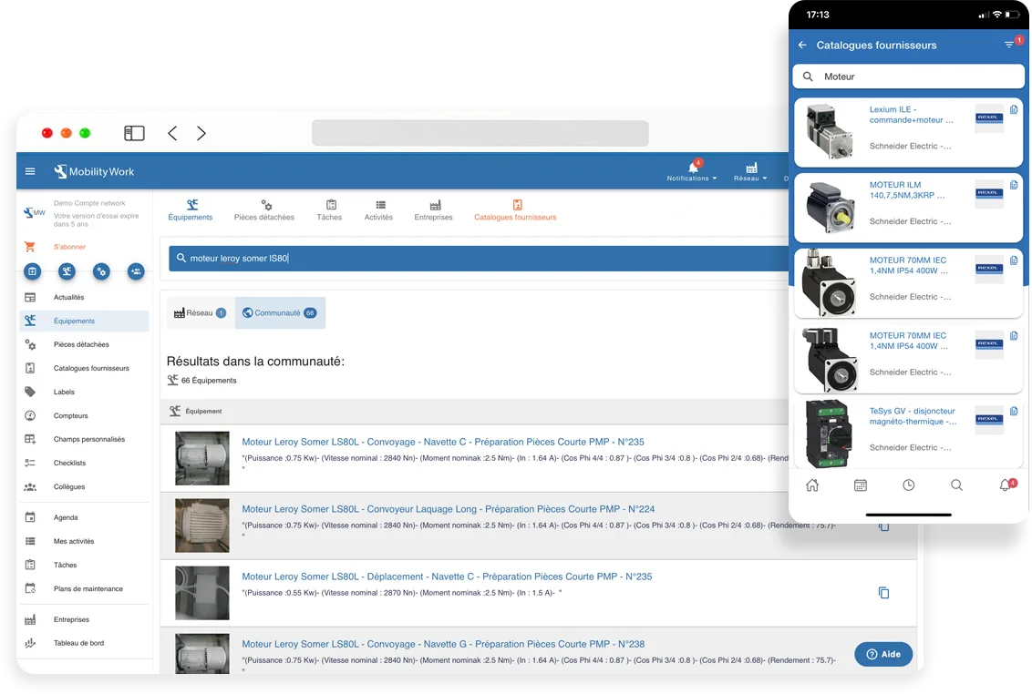The height and width of the screenshot is (694, 1032).
Task: Tap the notifications bell in phone bottom bar
Action: (1006, 485)
